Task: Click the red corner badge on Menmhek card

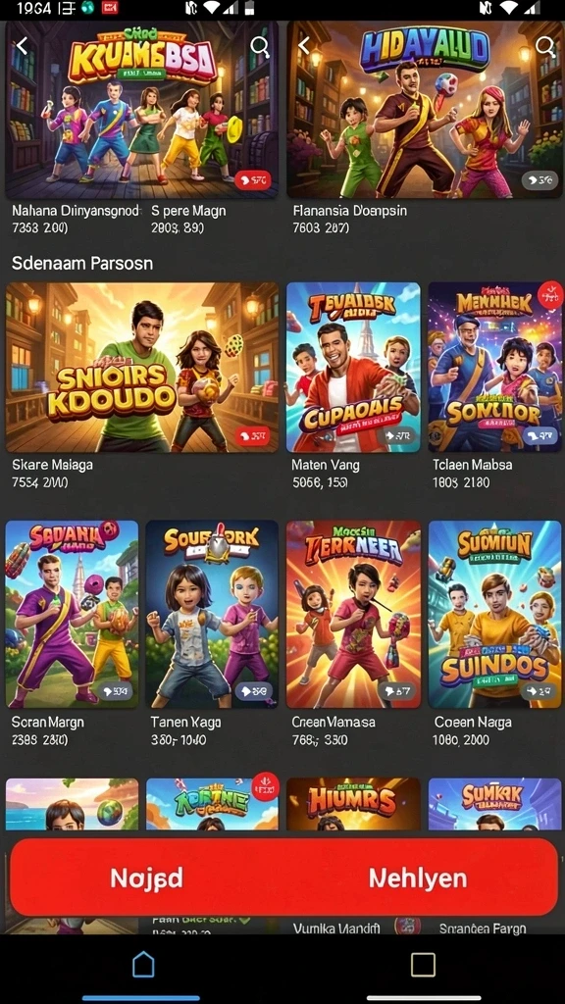Action: (551, 294)
